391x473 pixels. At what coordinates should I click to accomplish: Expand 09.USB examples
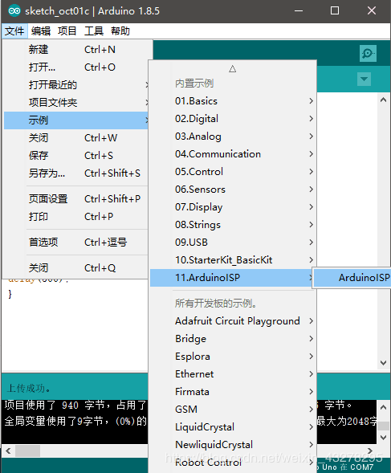click(233, 243)
